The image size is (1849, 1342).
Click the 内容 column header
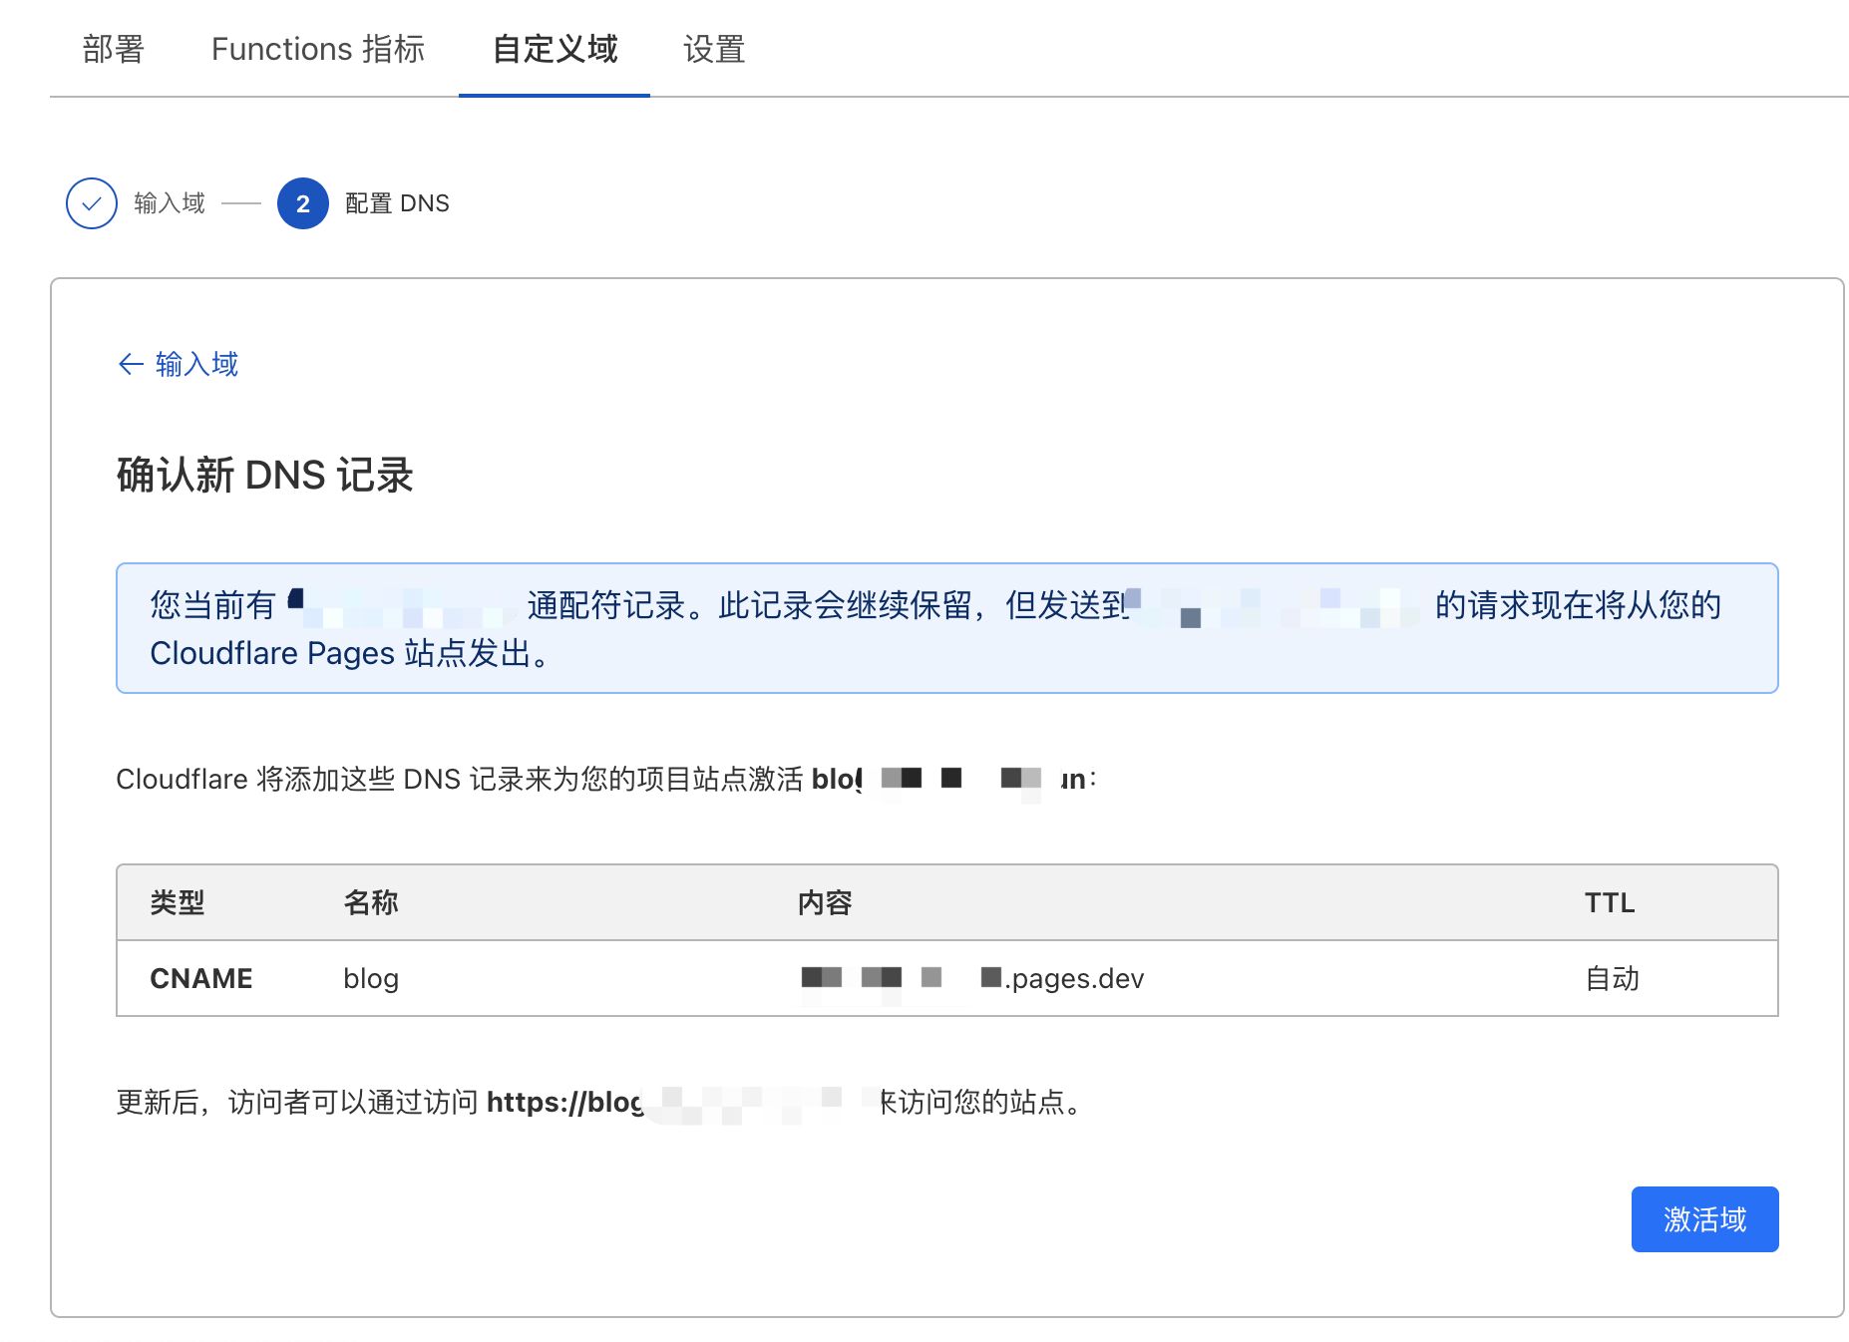tap(825, 902)
